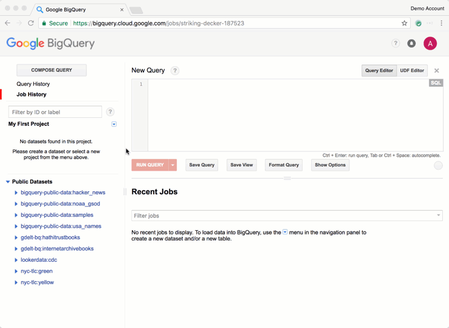Expand the bigquery-public-data:noaa_gsod dataset arrow
This screenshot has width=449, height=328.
pyautogui.click(x=16, y=203)
